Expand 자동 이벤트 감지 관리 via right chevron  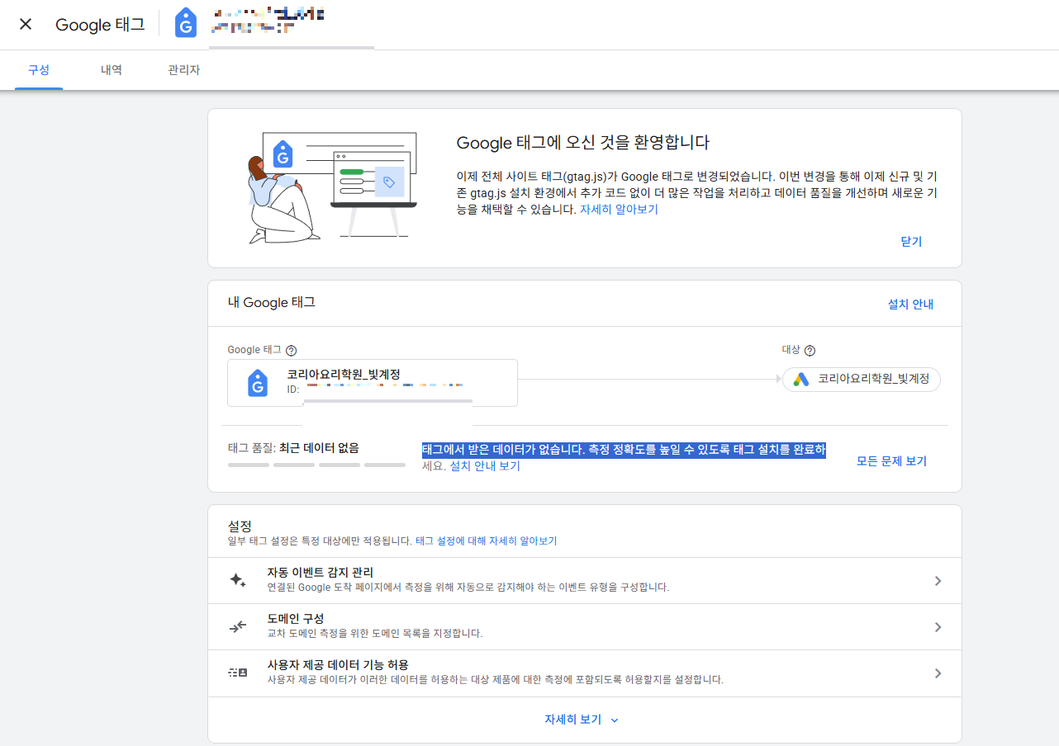pos(938,581)
